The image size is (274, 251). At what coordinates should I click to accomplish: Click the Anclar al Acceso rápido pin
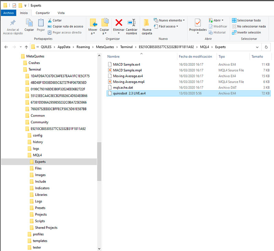click(13, 23)
